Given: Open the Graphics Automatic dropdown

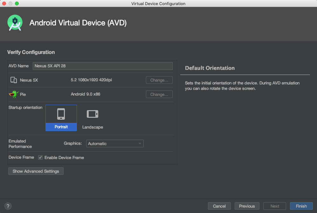Looking at the screenshot, I should coord(115,143).
